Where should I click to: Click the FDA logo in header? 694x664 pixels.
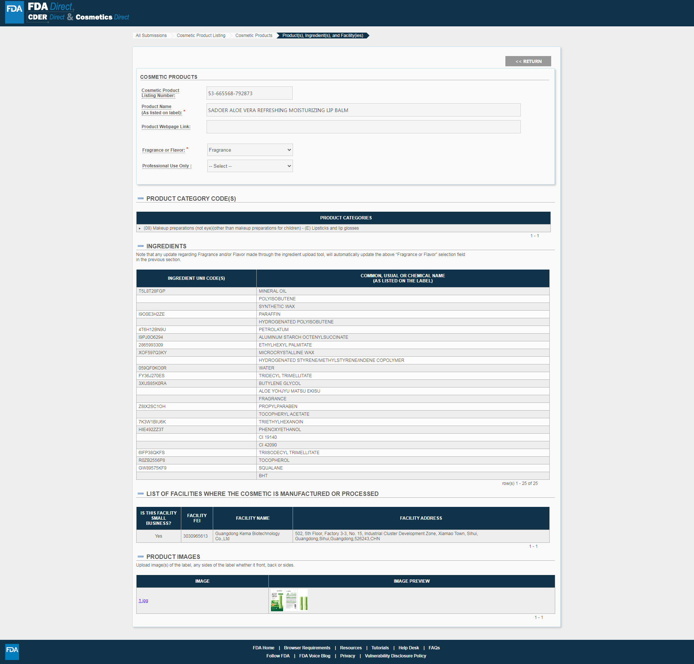coord(15,12)
